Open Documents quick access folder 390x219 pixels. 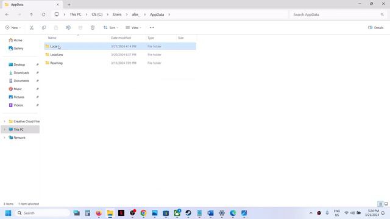coord(19,81)
